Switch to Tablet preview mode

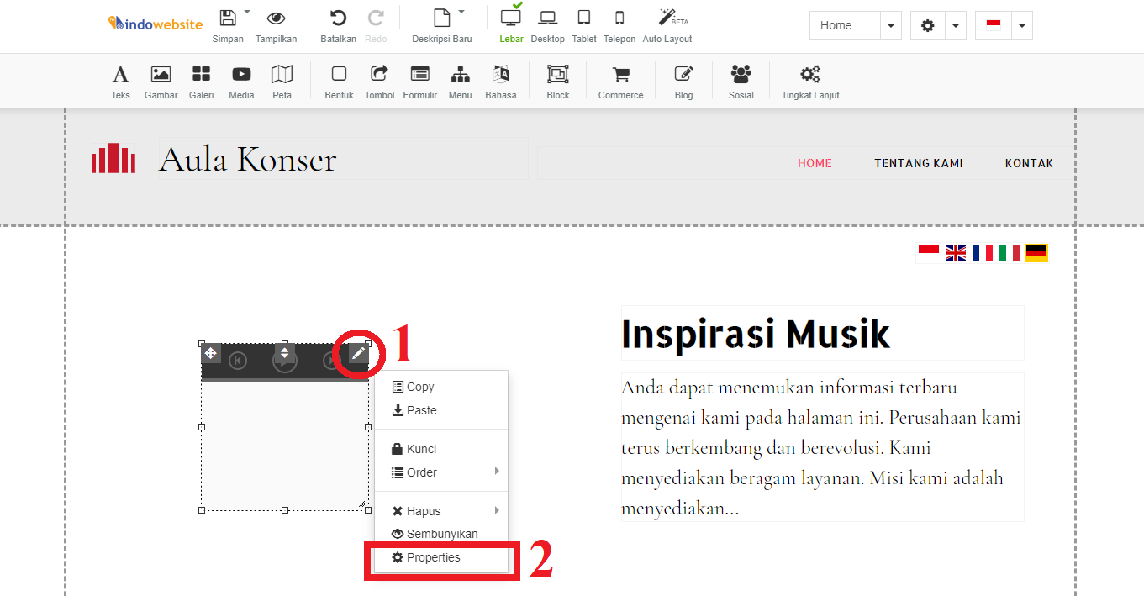(583, 24)
